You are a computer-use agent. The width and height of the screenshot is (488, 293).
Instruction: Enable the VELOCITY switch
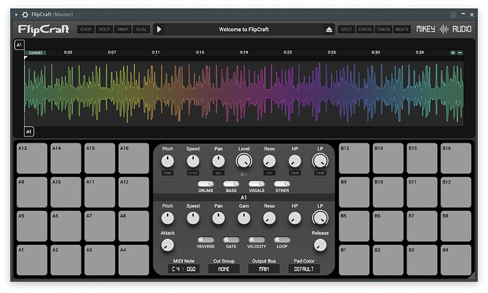pos(257,239)
